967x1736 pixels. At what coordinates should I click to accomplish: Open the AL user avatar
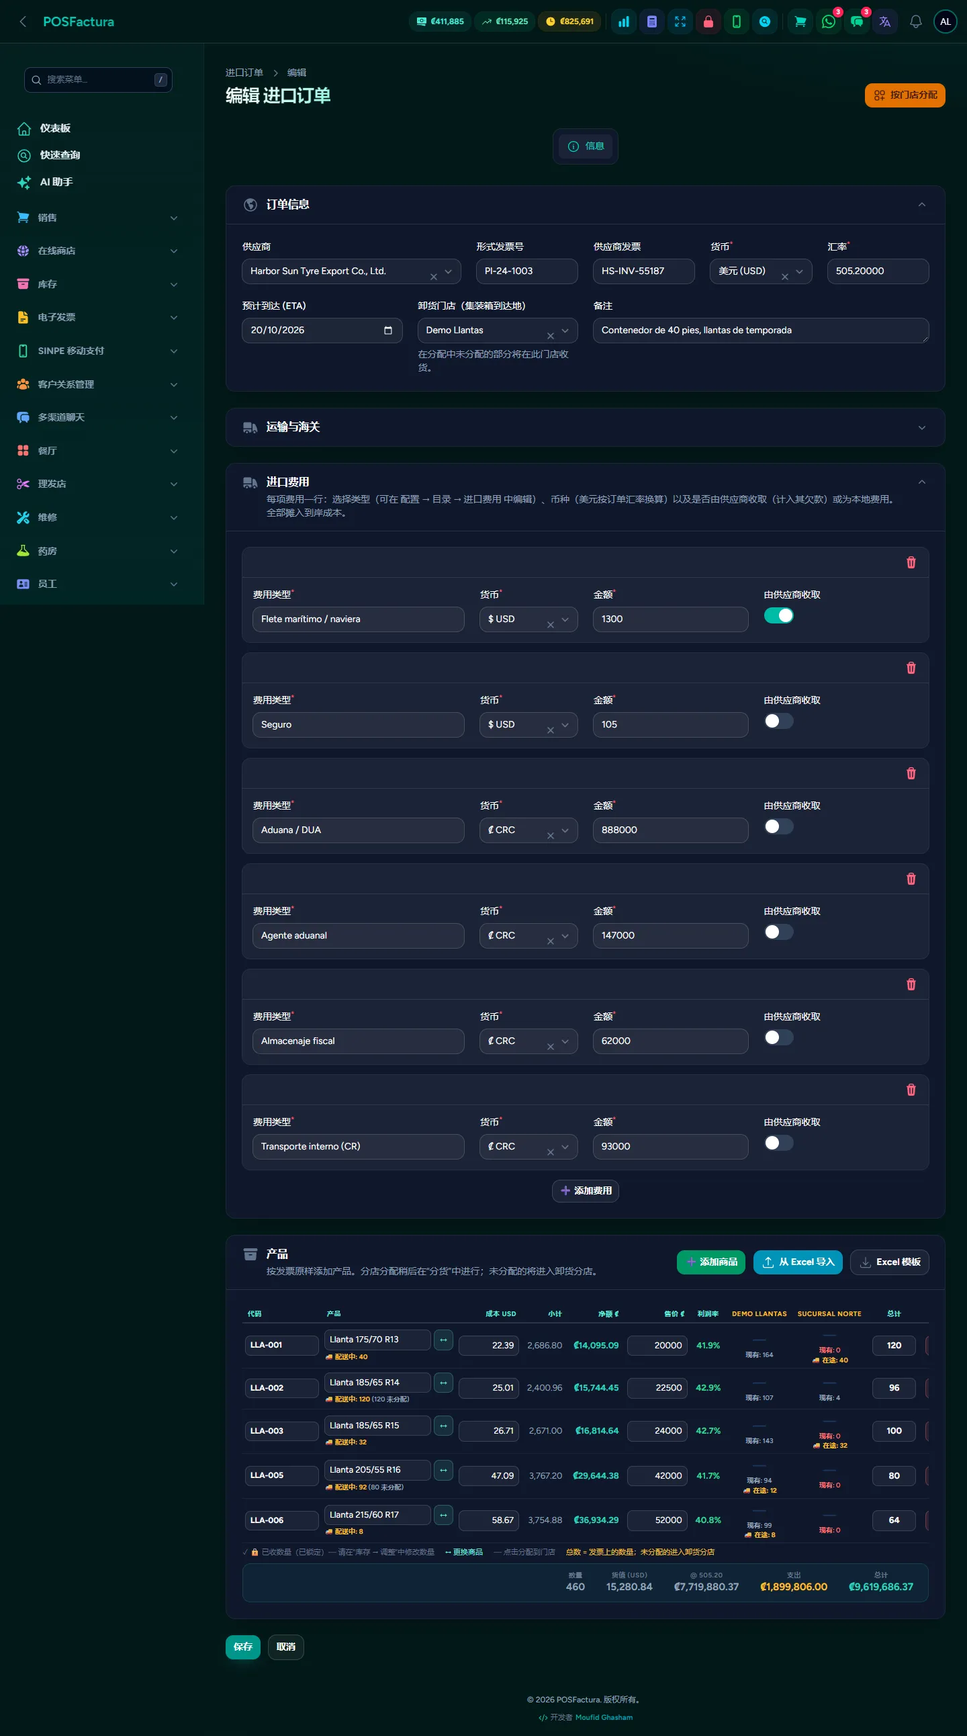click(946, 21)
